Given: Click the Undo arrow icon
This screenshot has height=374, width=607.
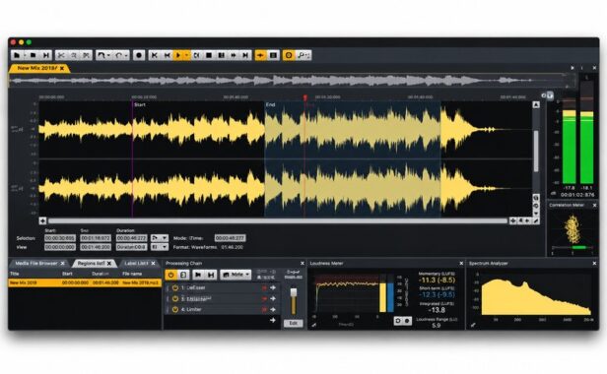Looking at the screenshot, I should (101, 55).
